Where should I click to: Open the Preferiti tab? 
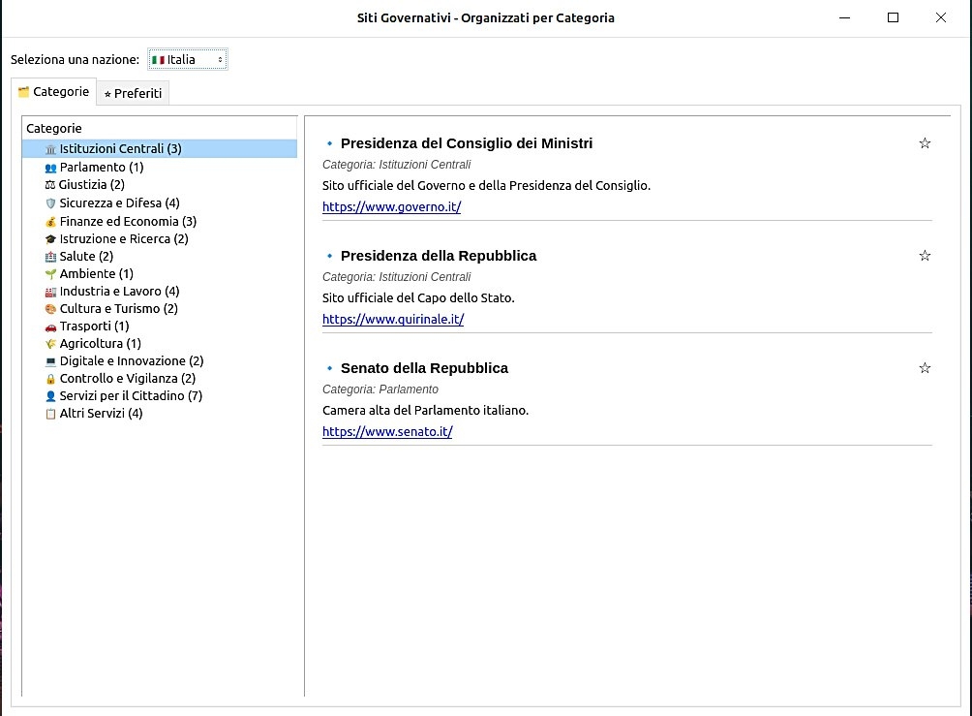tap(133, 93)
